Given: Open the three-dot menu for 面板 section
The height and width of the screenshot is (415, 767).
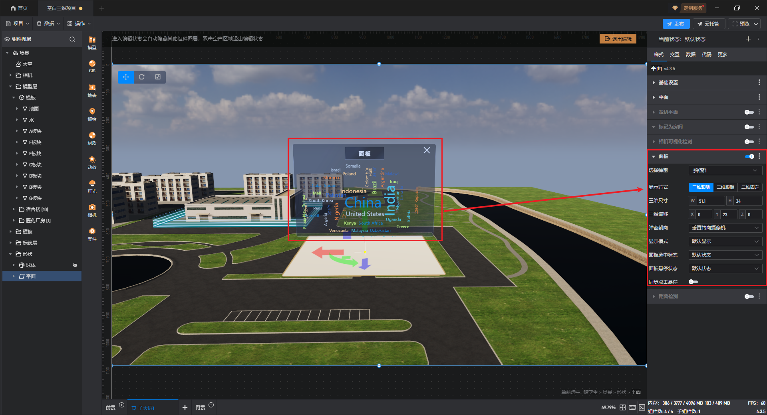Looking at the screenshot, I should [x=759, y=156].
